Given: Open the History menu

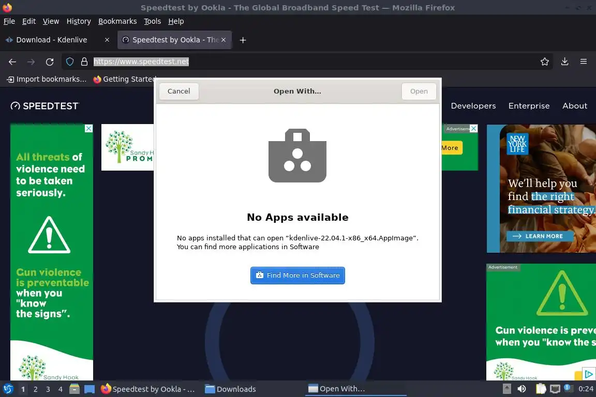Looking at the screenshot, I should click(x=79, y=21).
